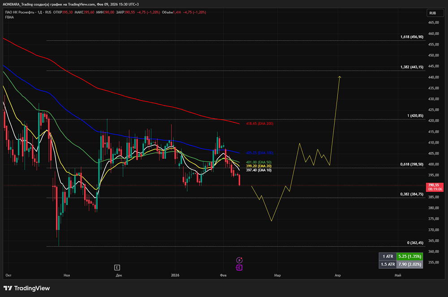Open the purple earnings E marker near Фев

(239, 267)
